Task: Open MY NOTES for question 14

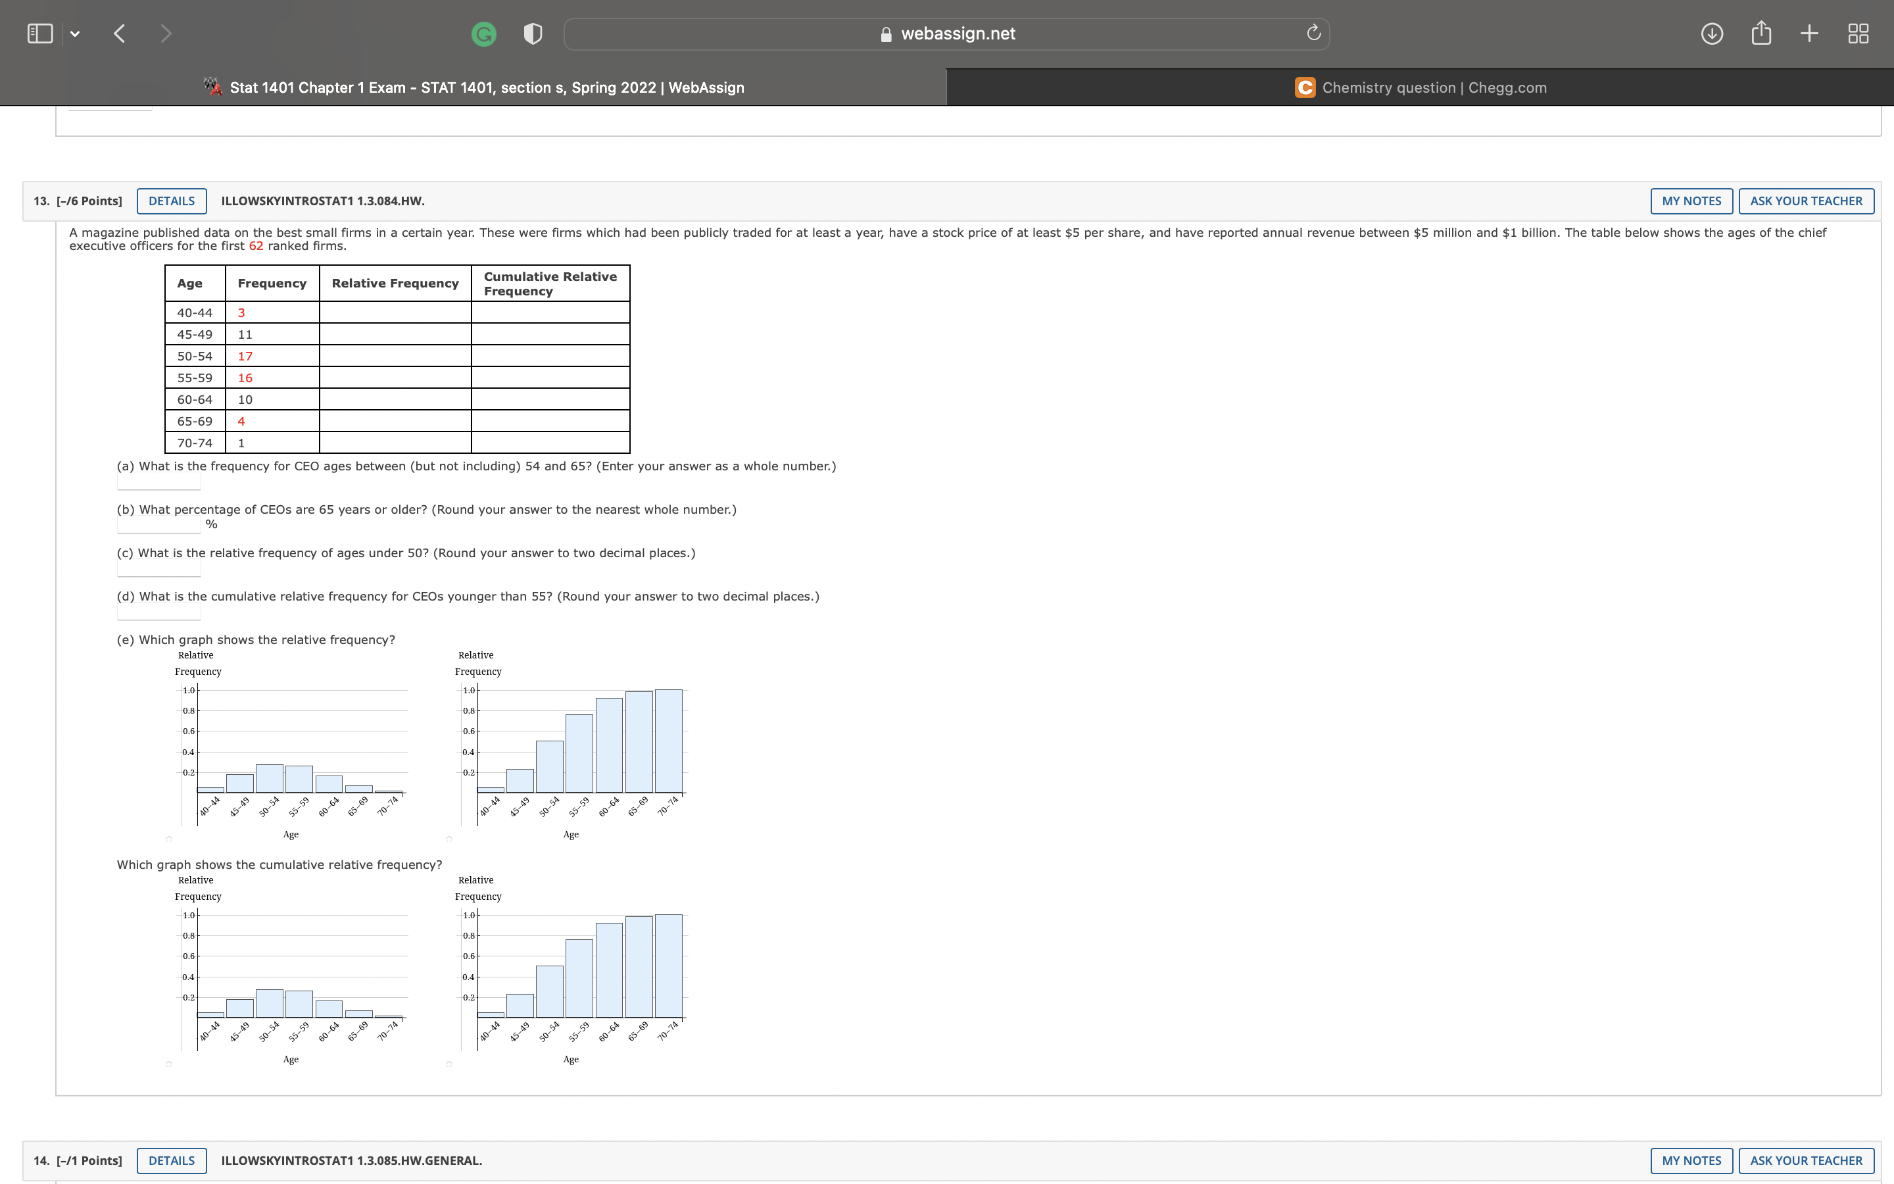Action: tap(1691, 1160)
